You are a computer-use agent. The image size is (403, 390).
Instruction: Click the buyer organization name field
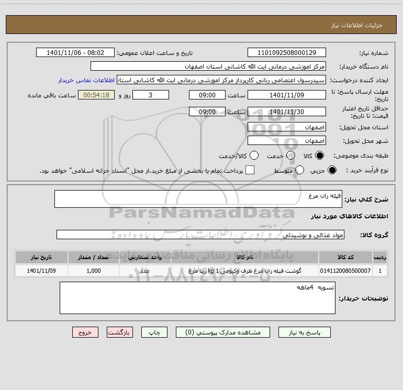click(x=208, y=66)
